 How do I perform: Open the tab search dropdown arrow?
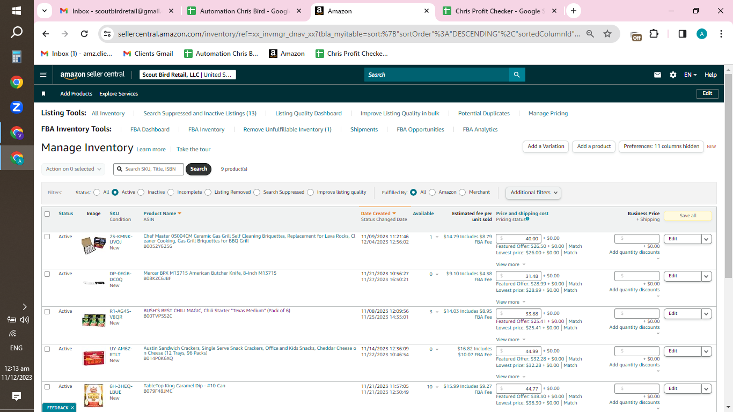pyautogui.click(x=45, y=11)
